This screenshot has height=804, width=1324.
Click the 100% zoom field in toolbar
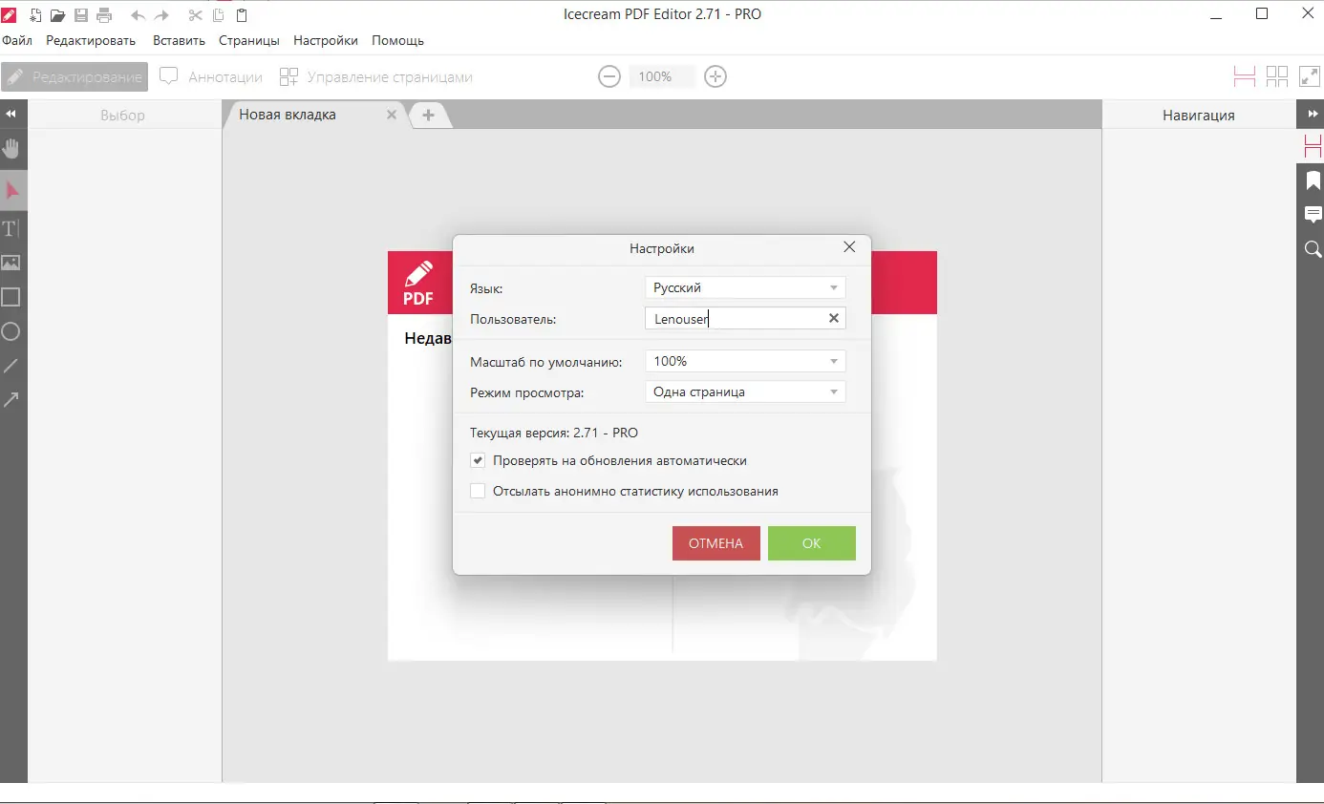(662, 76)
